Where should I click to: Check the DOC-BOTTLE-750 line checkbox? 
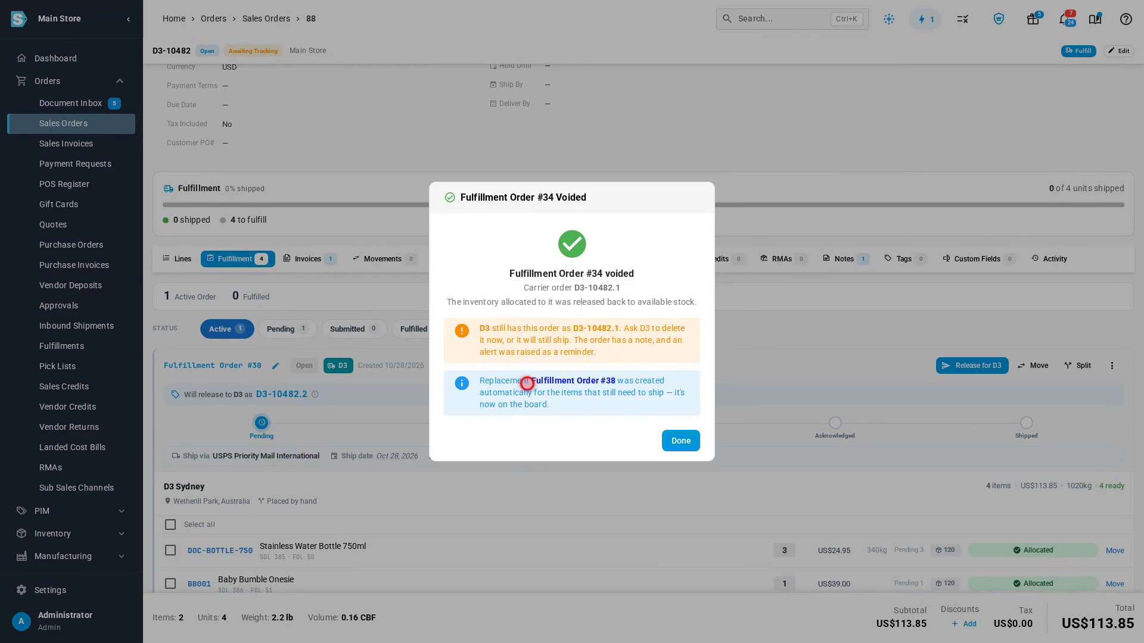[170, 550]
